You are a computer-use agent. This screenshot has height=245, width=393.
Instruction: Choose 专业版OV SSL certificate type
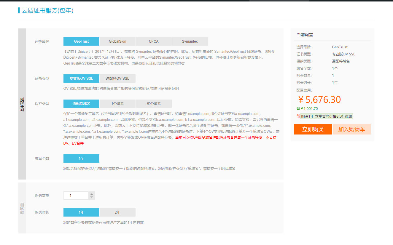point(81,79)
